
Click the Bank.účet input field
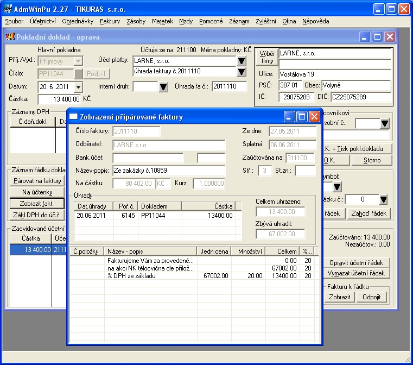[x=148, y=158]
